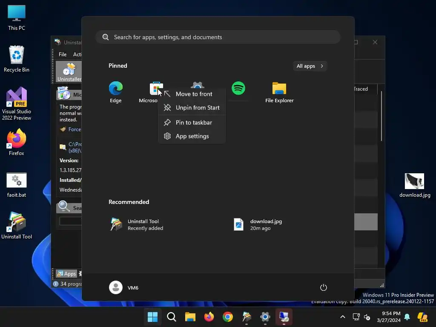Click the network tray icon
436x327 pixels.
356,317
